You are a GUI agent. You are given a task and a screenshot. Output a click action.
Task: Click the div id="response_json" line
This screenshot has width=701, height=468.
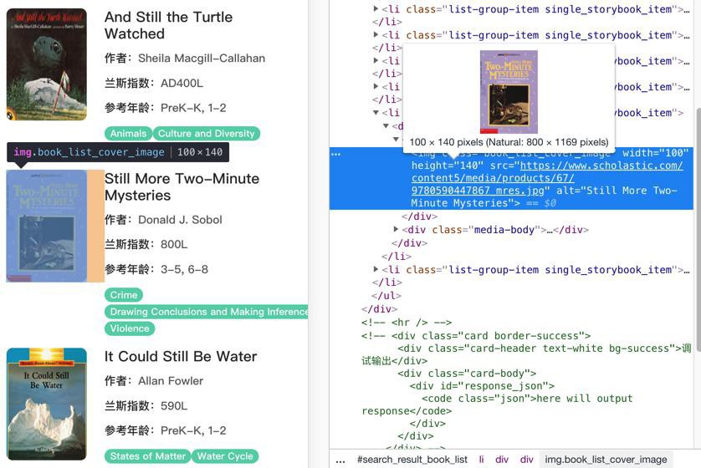click(482, 386)
